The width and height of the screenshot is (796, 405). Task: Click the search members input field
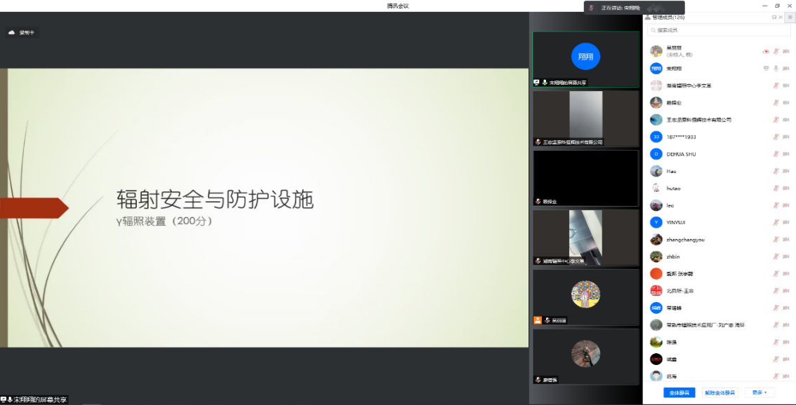pyautogui.click(x=719, y=30)
